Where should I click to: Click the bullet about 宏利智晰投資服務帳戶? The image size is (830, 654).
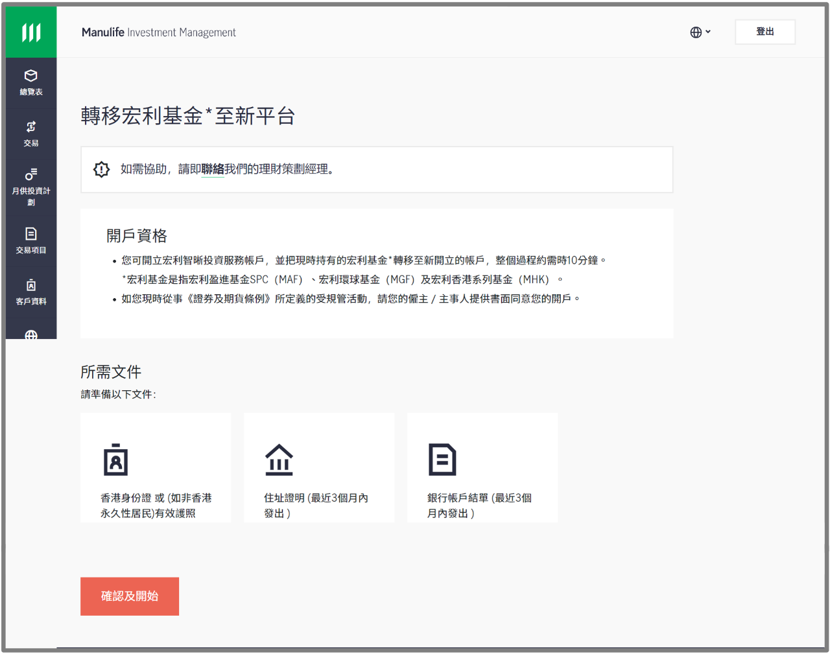[364, 260]
